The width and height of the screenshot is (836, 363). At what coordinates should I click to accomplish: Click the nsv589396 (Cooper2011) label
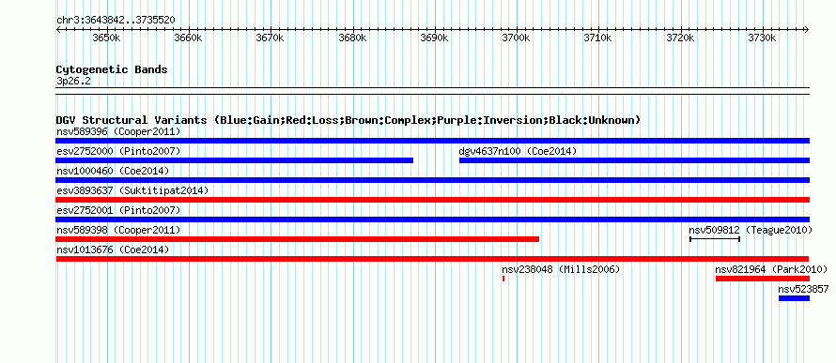coord(118,131)
